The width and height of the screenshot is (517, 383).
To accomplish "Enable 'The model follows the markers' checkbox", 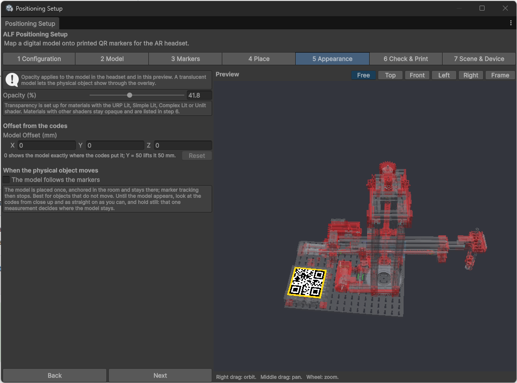I will [6, 180].
